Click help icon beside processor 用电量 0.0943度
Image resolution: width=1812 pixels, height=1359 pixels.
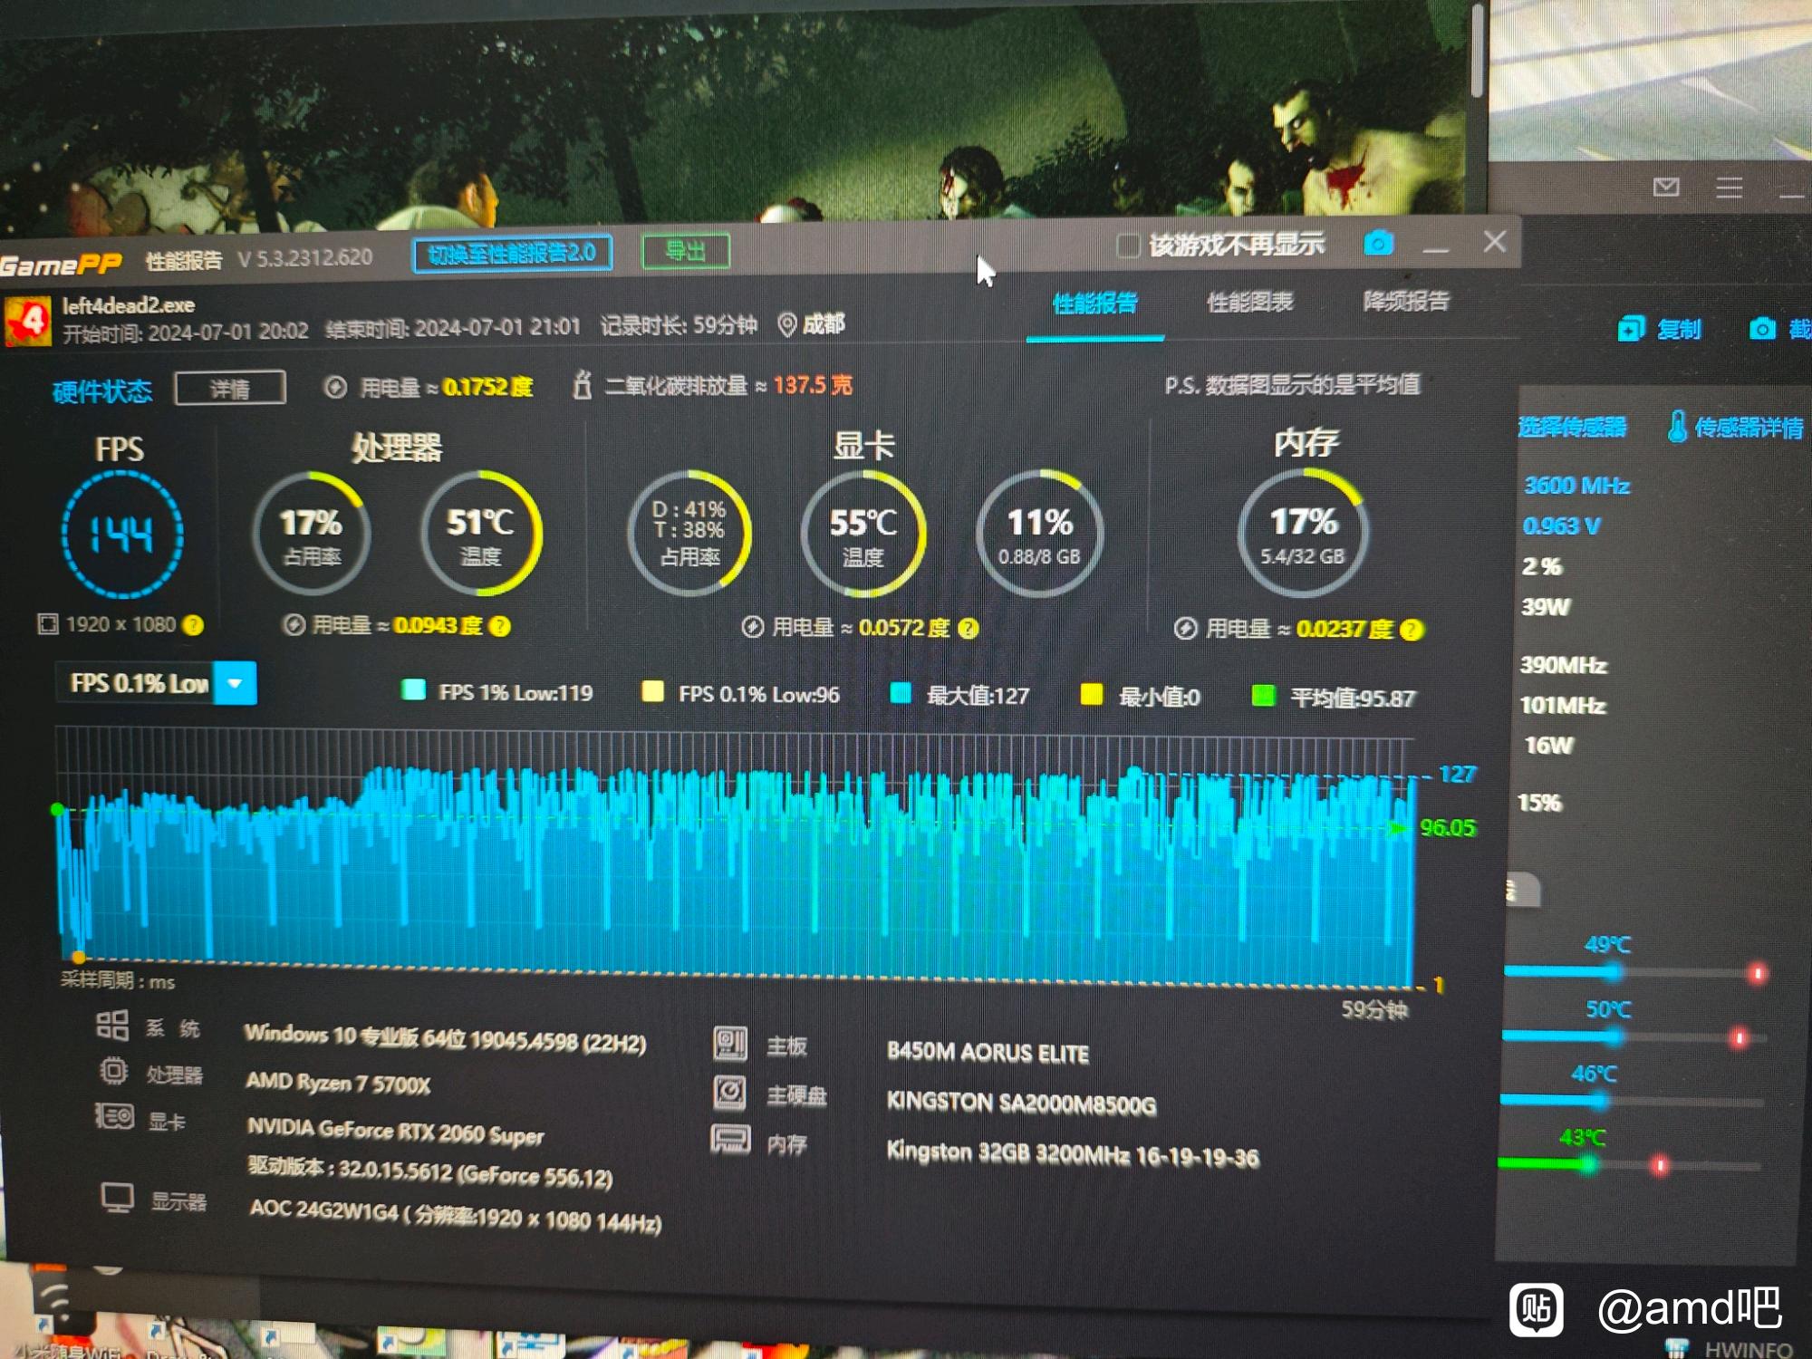tap(500, 626)
